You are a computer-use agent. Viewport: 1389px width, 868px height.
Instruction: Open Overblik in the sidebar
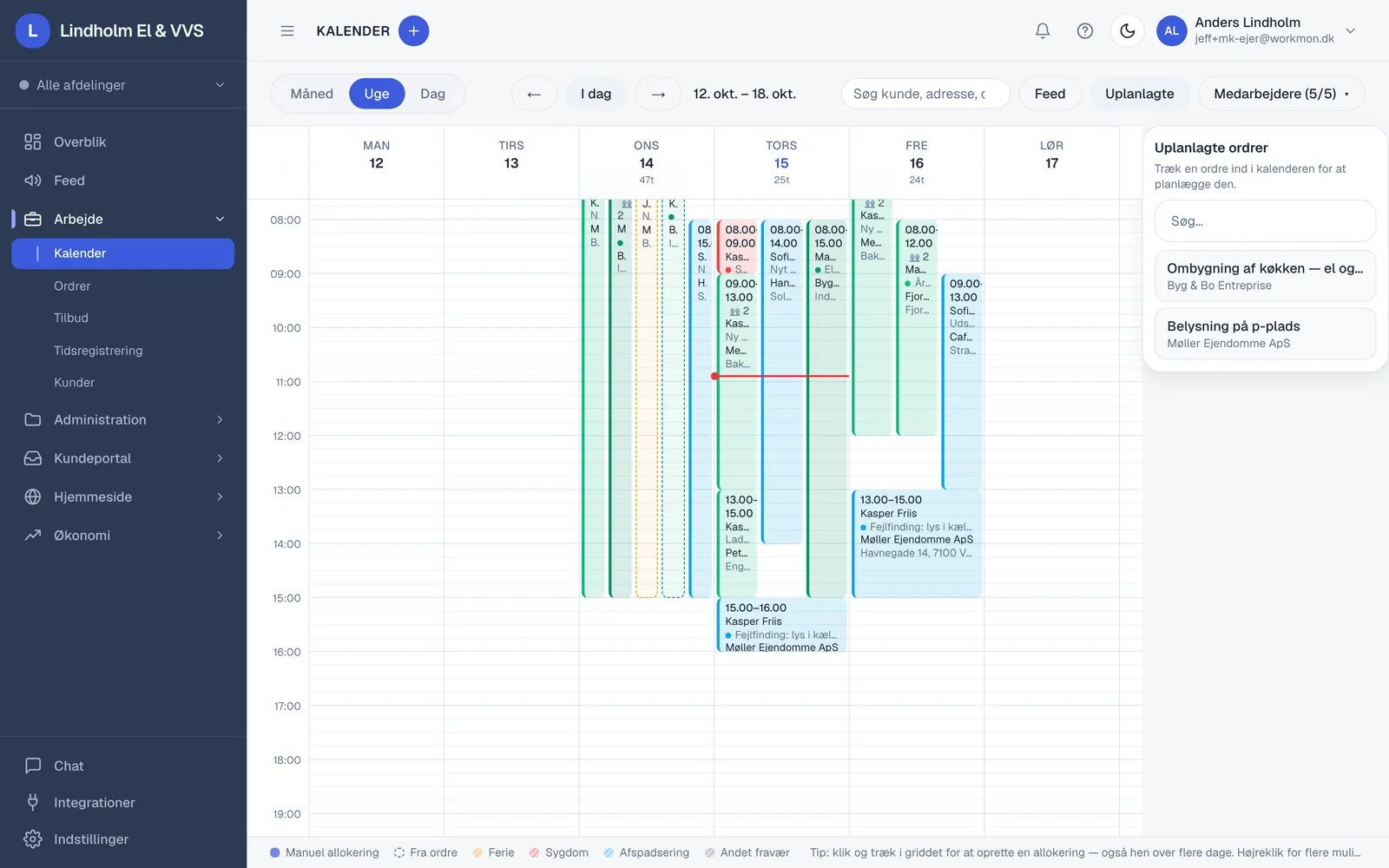point(123,141)
